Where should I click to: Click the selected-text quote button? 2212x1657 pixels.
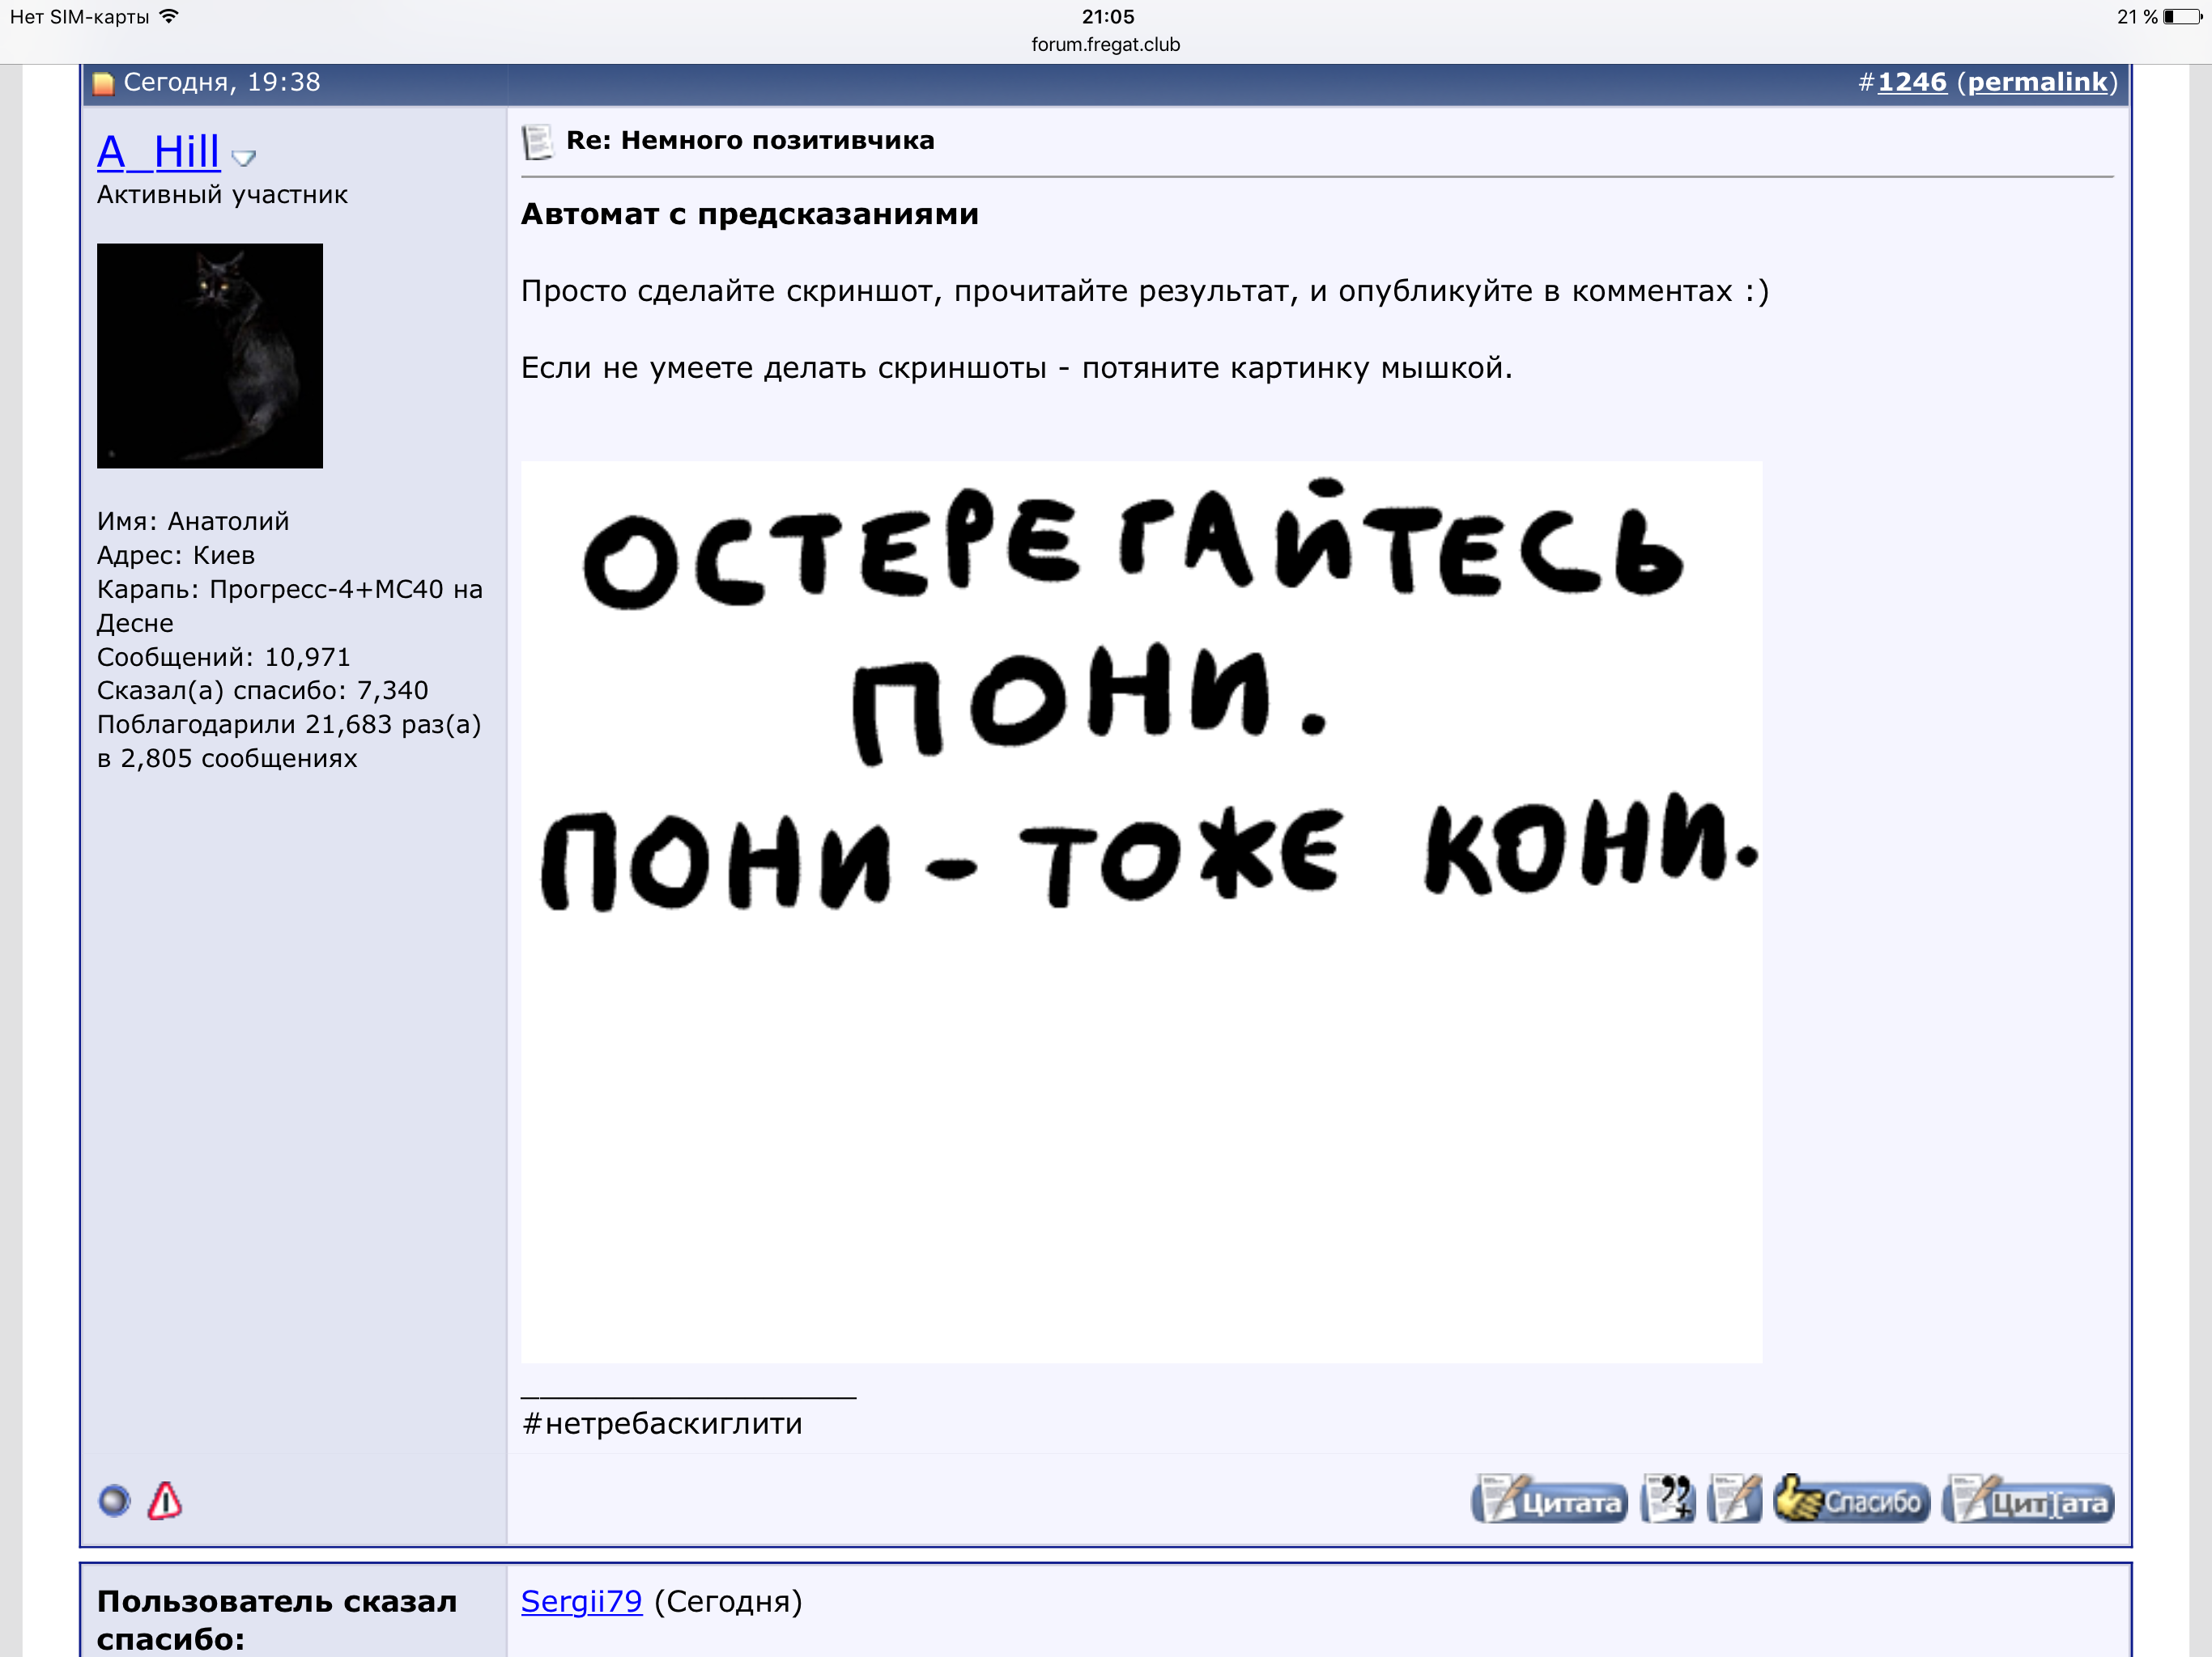[x=2028, y=1501]
